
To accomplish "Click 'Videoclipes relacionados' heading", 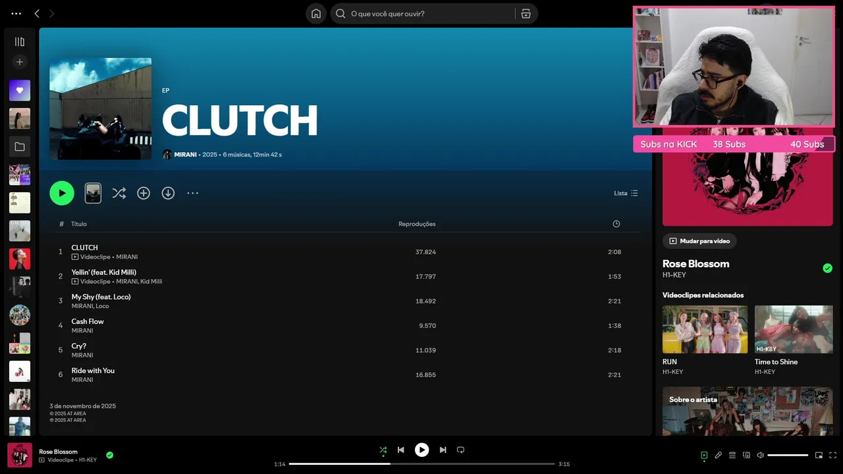I will [x=703, y=295].
